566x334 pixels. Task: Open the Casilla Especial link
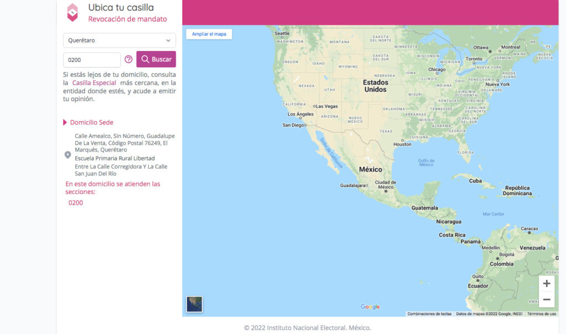pos(94,83)
